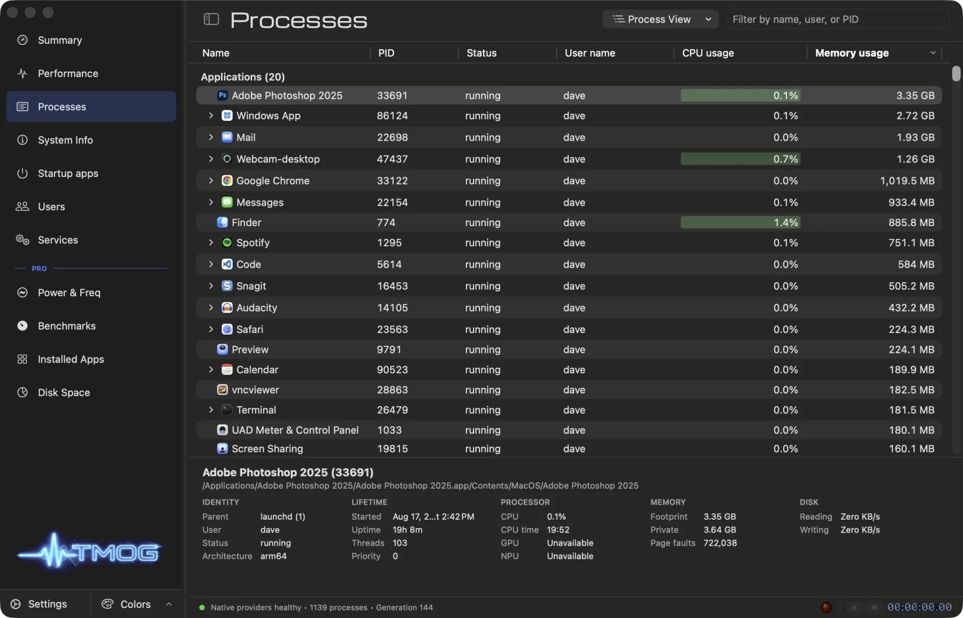The width and height of the screenshot is (963, 618).
Task: Sort by the Status column header
Action: (x=481, y=53)
